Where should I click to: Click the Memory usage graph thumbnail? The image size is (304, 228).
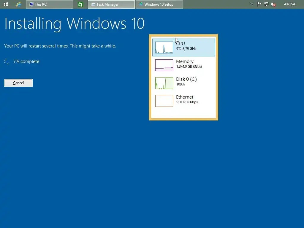(x=164, y=65)
